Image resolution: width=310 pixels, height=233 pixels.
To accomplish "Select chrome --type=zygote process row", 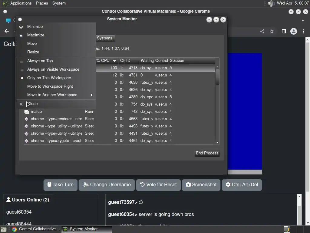I will pos(119,141).
